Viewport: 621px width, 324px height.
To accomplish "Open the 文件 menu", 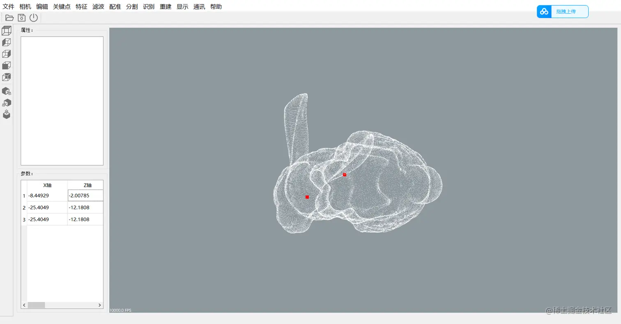I will coord(9,7).
